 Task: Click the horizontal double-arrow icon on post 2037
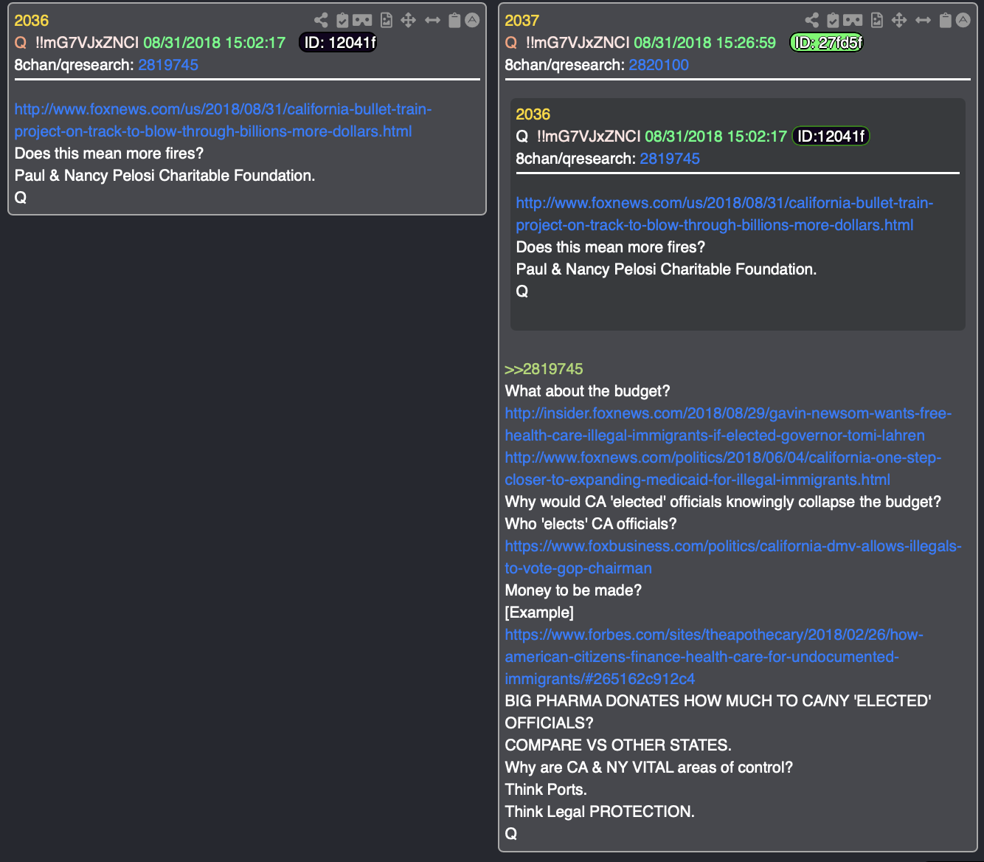923,21
